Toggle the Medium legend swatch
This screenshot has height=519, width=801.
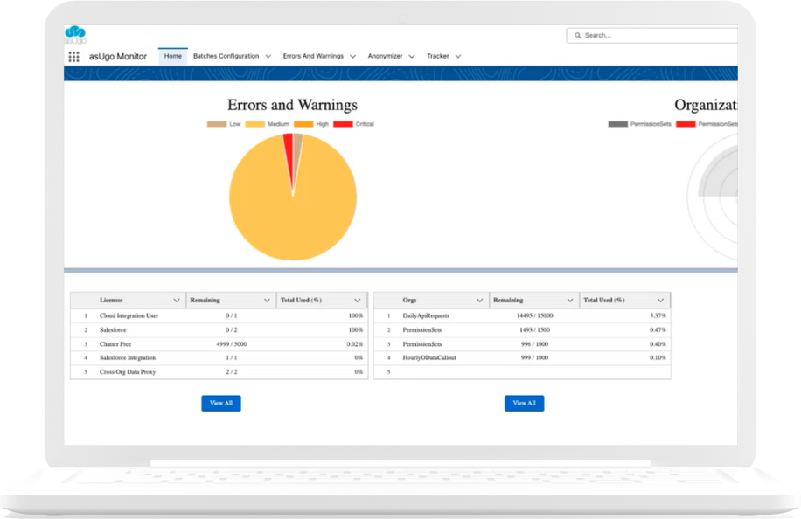pos(256,124)
